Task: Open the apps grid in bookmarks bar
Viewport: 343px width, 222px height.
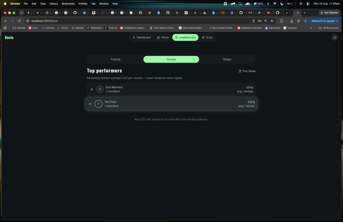Action: click(5, 28)
